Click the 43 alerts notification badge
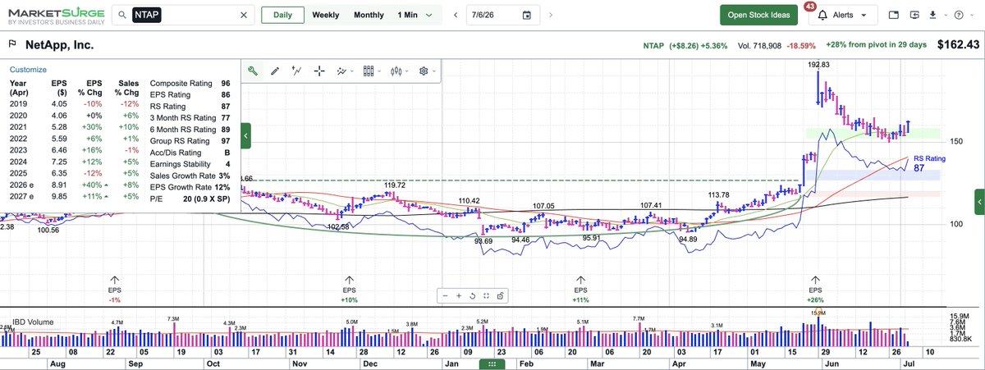 coord(811,6)
